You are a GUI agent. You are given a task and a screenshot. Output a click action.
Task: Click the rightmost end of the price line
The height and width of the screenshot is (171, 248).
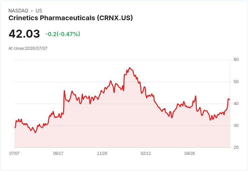click(x=229, y=99)
